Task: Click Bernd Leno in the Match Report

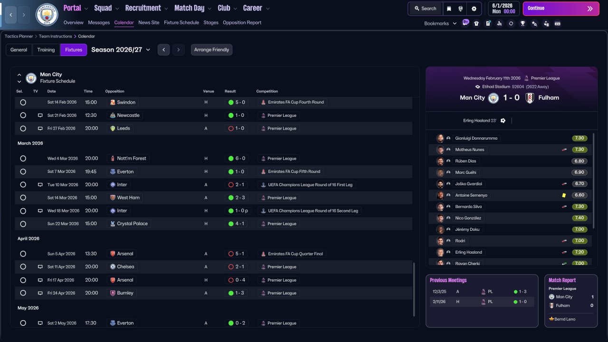Action: 564,319
